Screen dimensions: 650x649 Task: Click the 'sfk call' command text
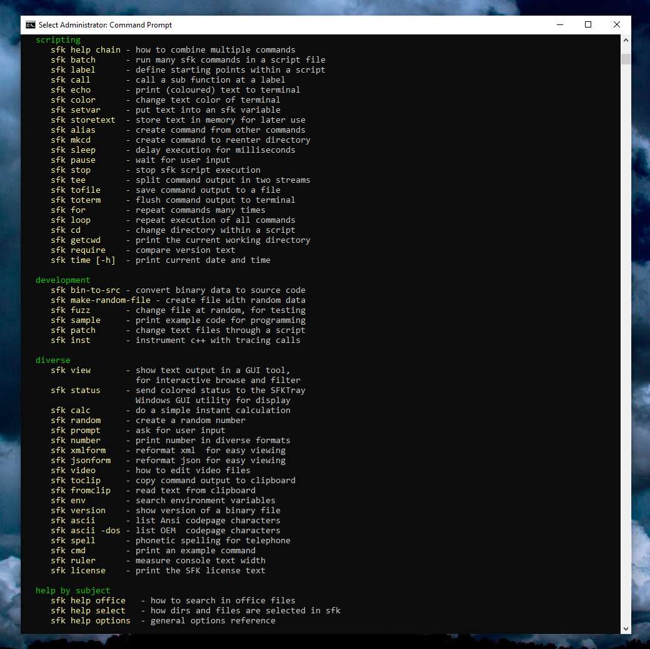[71, 79]
